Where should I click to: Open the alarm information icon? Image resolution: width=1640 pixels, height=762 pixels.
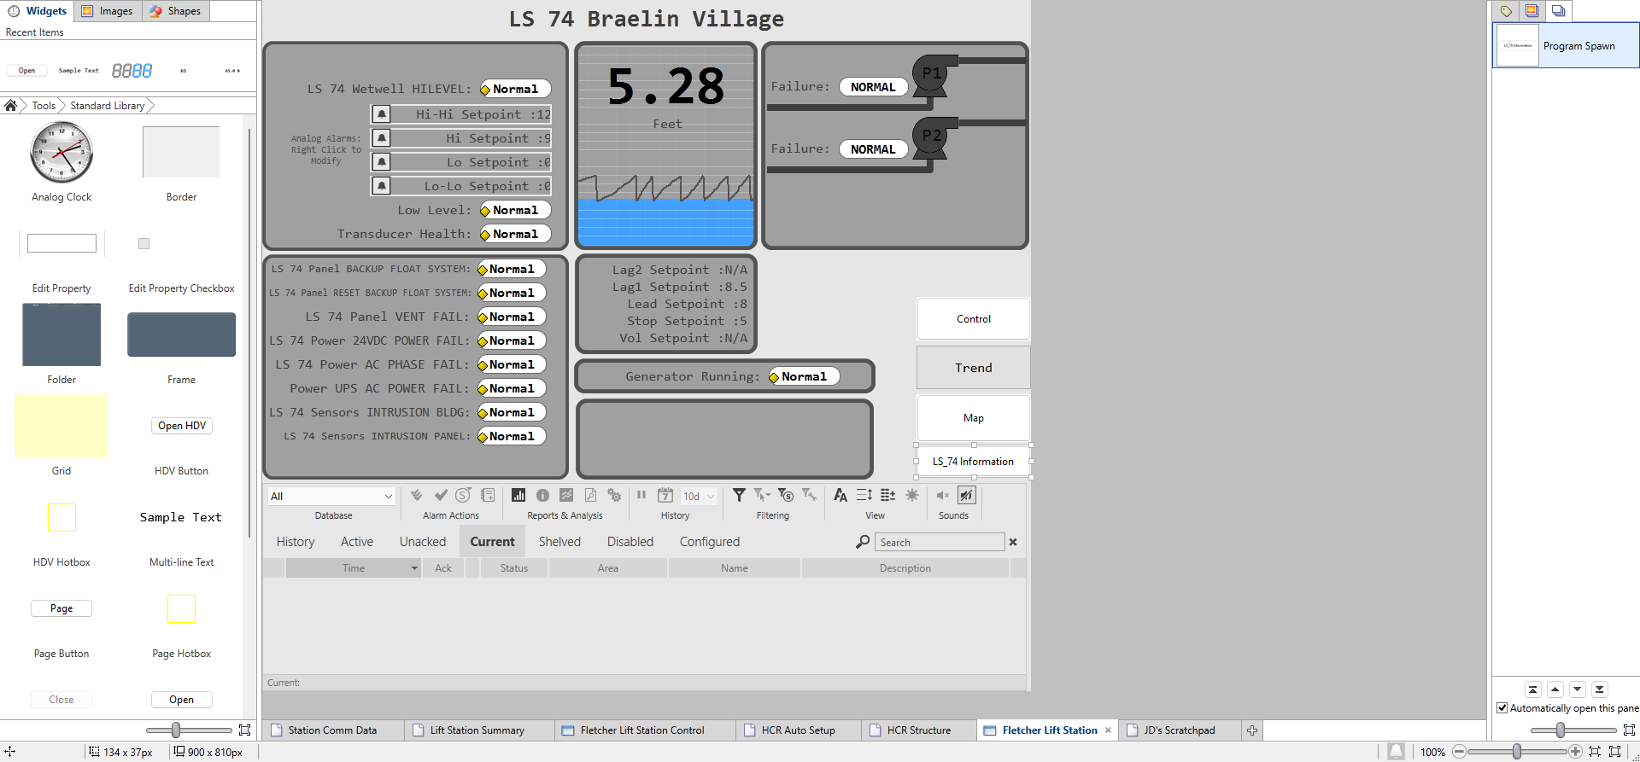pyautogui.click(x=542, y=496)
